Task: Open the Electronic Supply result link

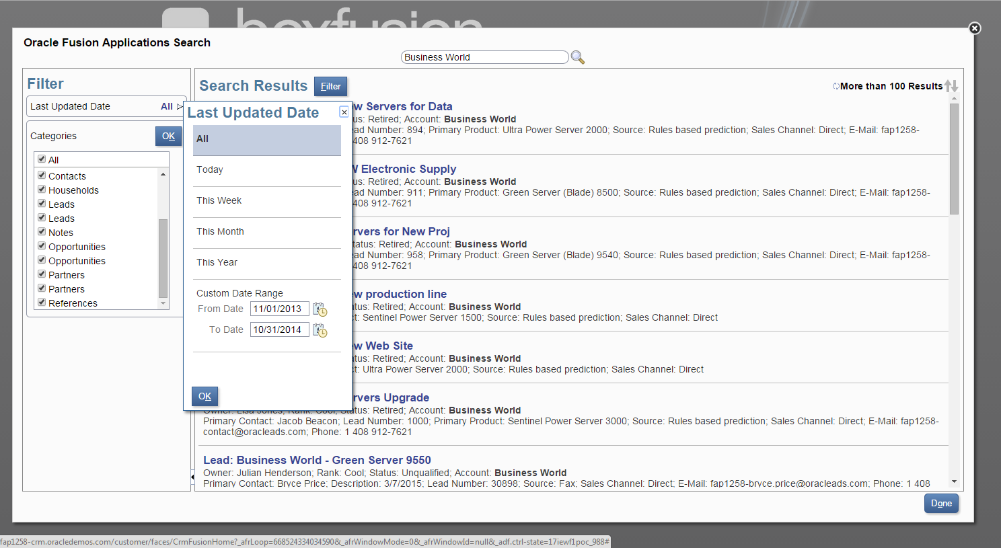Action: pyautogui.click(x=404, y=169)
